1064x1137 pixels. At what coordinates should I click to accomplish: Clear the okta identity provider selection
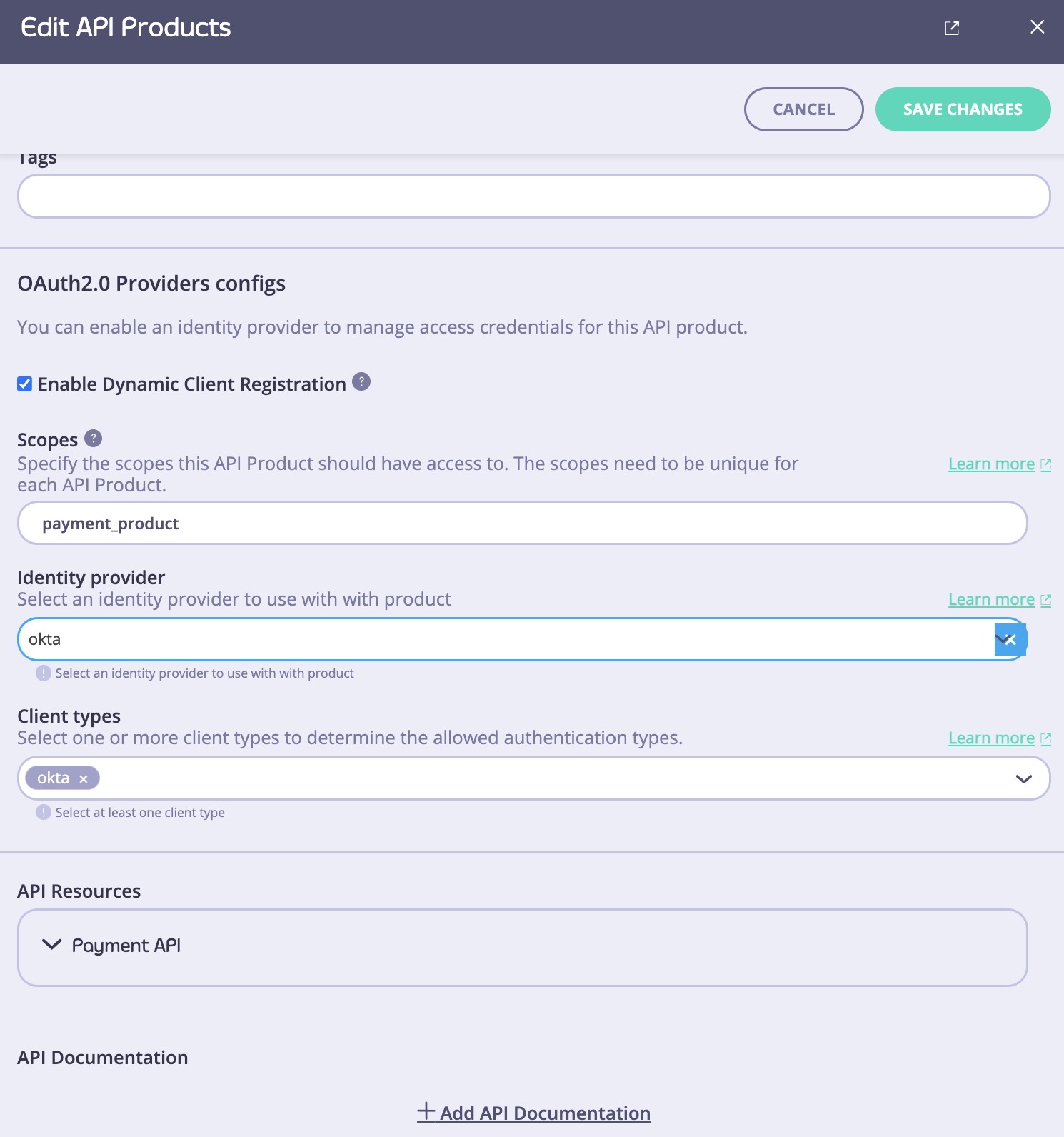1011,639
